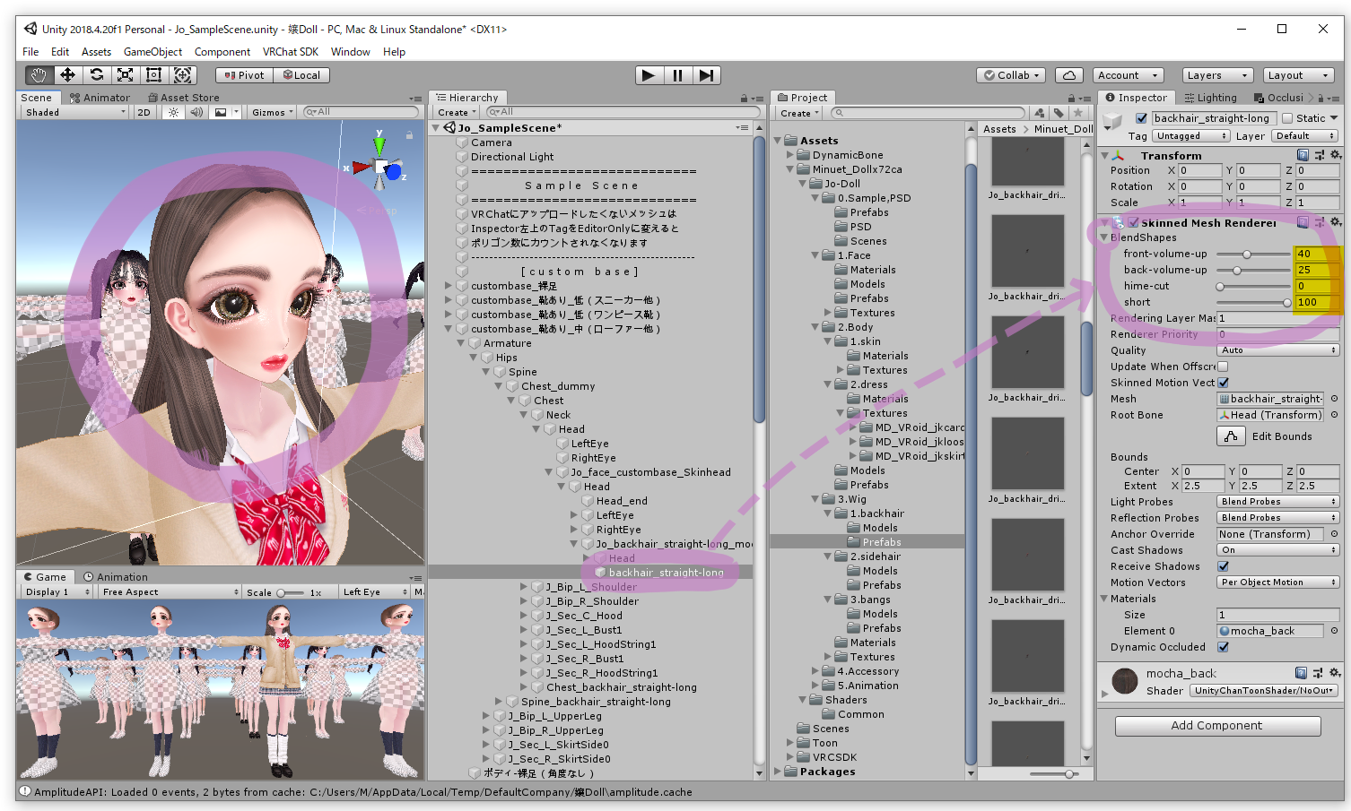Click the Step frame button

click(706, 75)
